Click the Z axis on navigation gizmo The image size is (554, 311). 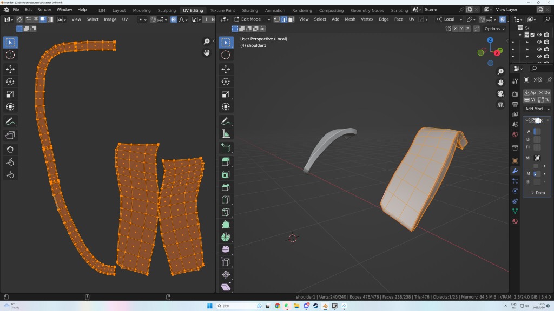point(490,40)
